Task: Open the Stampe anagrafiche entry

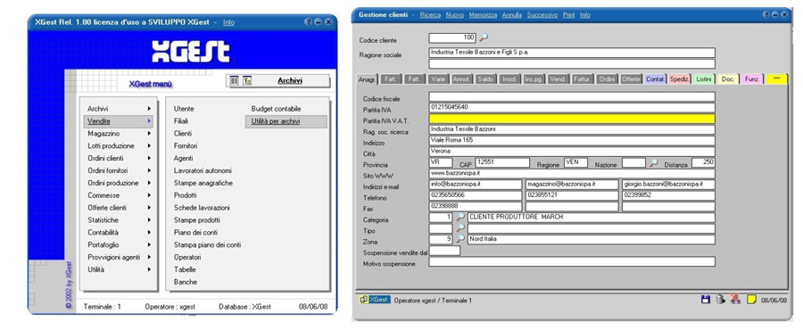Action: [203, 183]
